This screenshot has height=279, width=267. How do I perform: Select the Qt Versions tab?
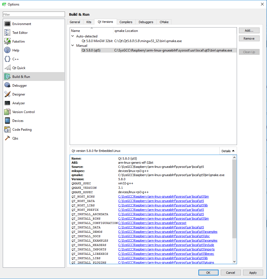tap(105, 22)
